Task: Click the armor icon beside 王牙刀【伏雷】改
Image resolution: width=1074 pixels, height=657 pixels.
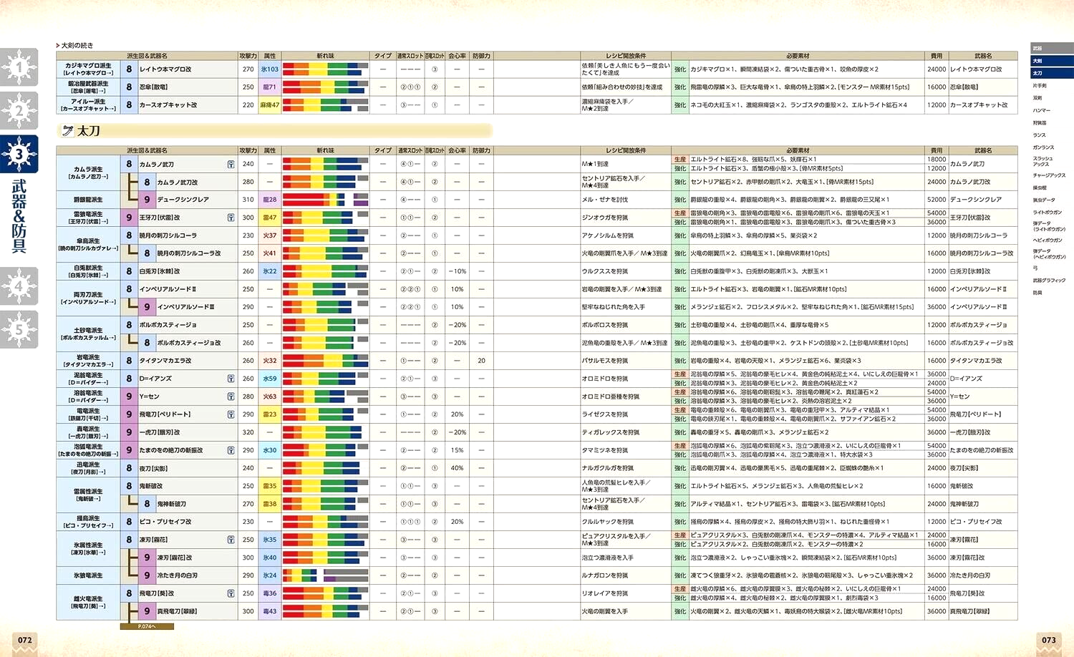Action: 231,218
